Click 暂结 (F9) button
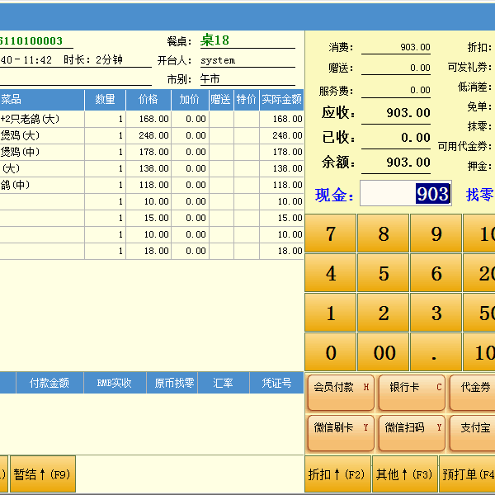Image resolution: width=495 pixels, height=495 pixels. pyautogui.click(x=43, y=474)
